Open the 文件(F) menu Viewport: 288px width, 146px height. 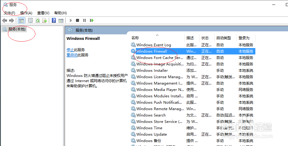click(9, 13)
